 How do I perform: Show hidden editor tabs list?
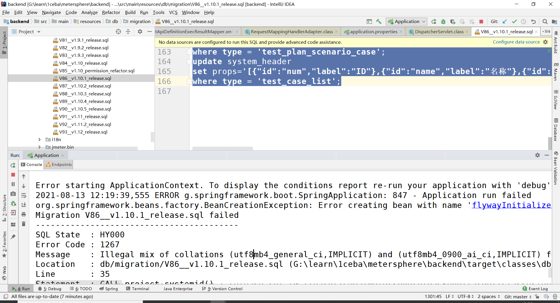[546, 31]
